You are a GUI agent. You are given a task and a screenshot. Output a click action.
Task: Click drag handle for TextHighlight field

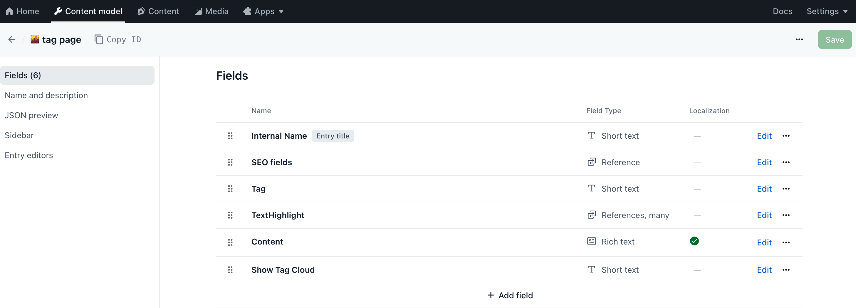230,215
